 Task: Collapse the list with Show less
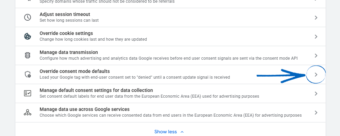click(x=165, y=132)
